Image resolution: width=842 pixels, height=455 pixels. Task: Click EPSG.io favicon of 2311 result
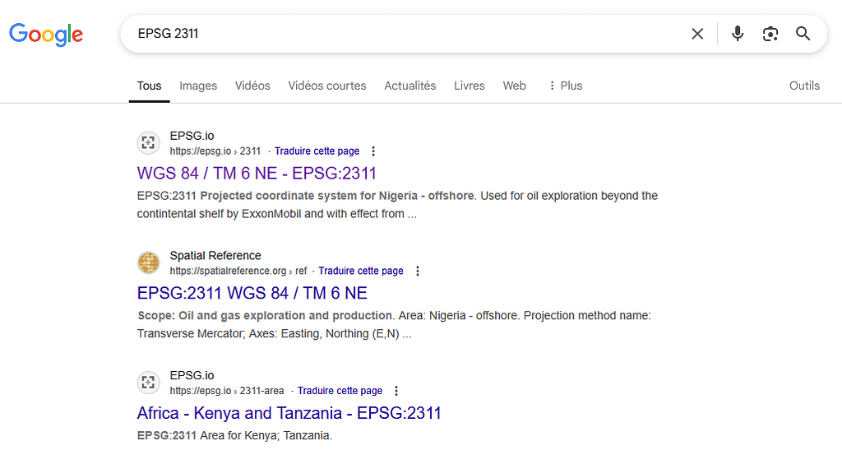point(148,143)
